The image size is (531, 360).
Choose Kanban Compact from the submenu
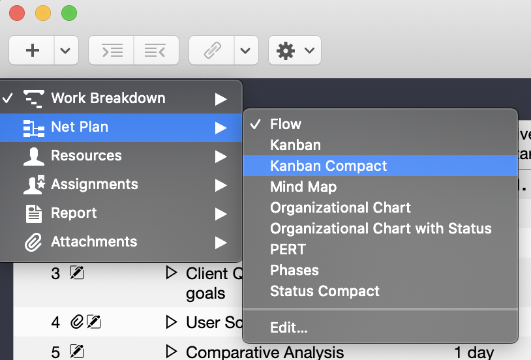pyautogui.click(x=328, y=166)
